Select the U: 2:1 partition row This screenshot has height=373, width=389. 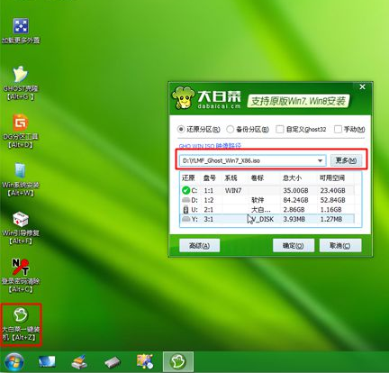[x=267, y=210]
